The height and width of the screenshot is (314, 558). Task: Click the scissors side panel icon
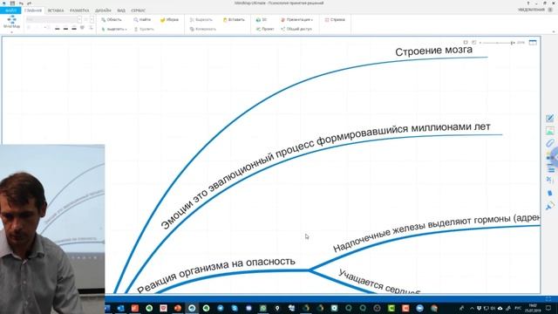[x=550, y=181]
